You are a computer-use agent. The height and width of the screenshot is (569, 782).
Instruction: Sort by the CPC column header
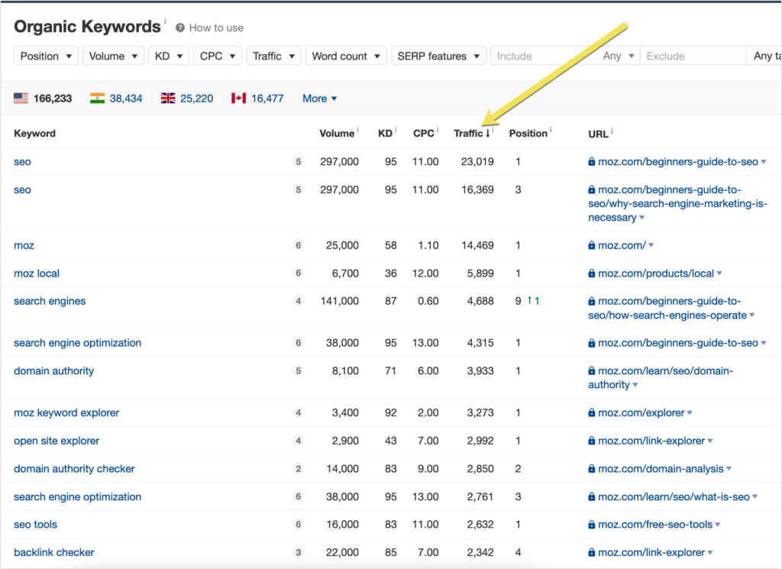[423, 134]
